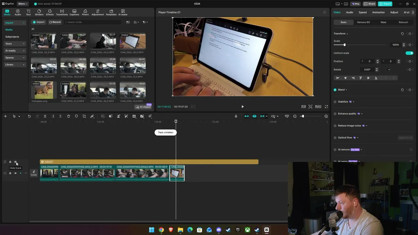The height and width of the screenshot is (235, 418).
Task: Click the Split tool in timeline toolbar
Action: click(45, 116)
